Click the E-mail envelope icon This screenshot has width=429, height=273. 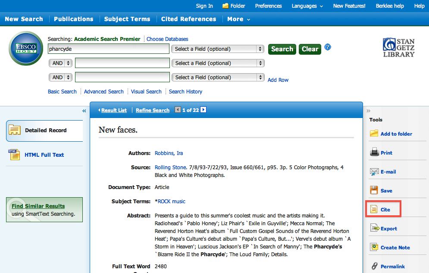tap(374, 172)
